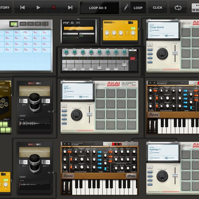Click the Arturia logo on right-side iMini

pyautogui.click(x=154, y=115)
